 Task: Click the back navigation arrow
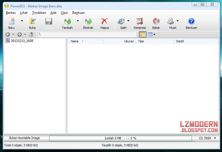(8, 34)
